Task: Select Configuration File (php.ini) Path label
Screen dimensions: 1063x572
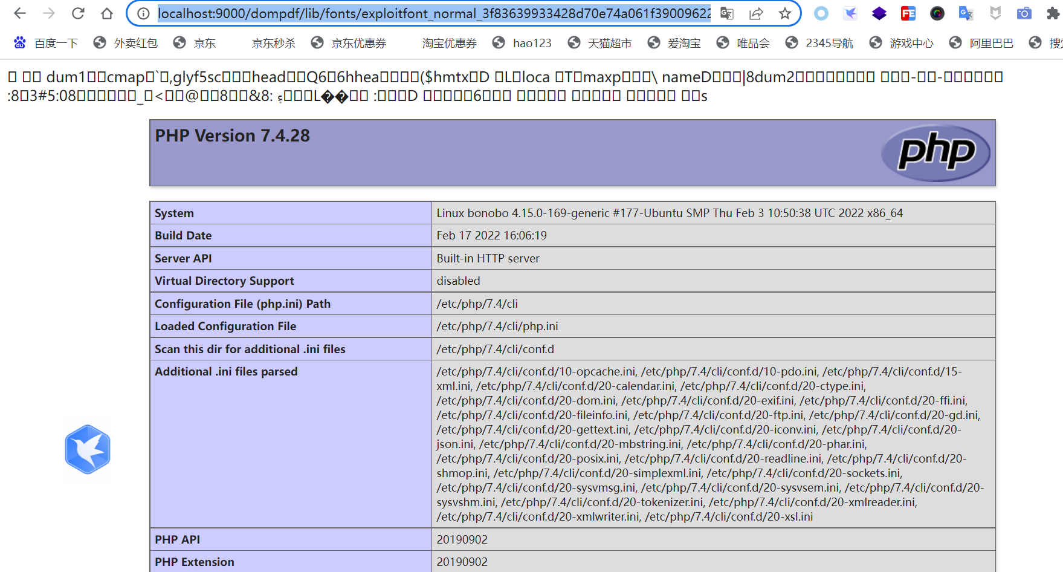Action: click(x=242, y=304)
